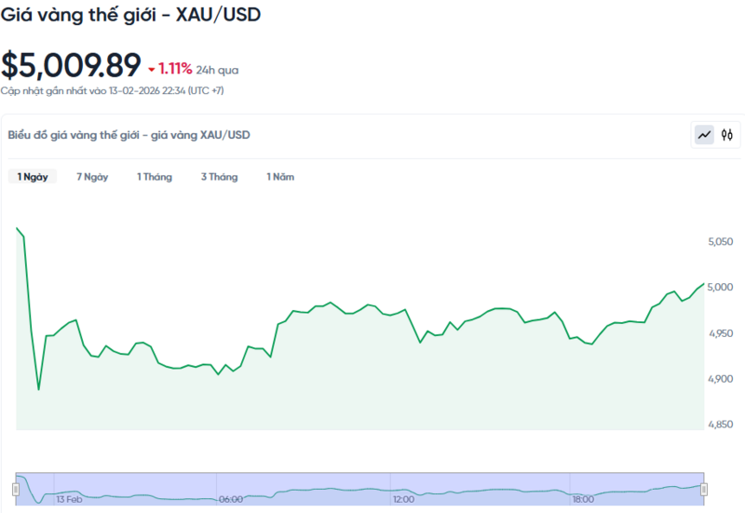Image resolution: width=745 pixels, height=513 pixels.
Task: Select the 1 Tháng time range
Action: (155, 177)
